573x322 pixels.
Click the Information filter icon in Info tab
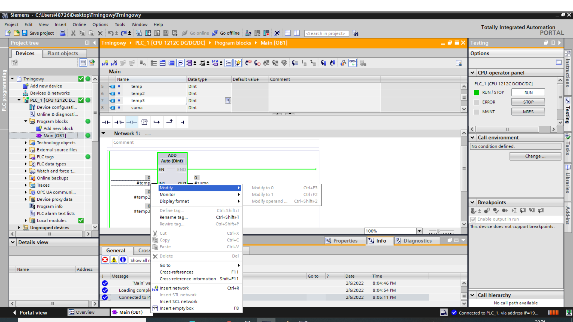click(123, 260)
